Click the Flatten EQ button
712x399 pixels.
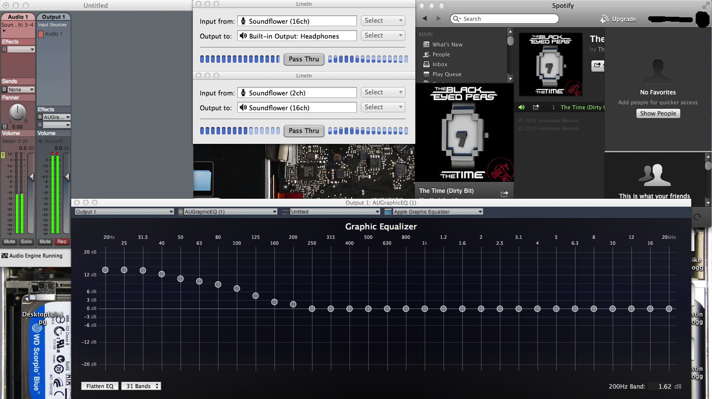[100, 386]
